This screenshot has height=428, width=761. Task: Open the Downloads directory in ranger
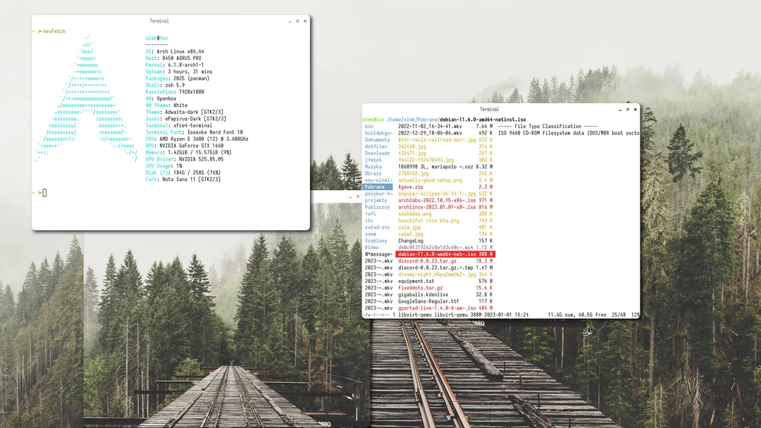pyautogui.click(x=378, y=153)
